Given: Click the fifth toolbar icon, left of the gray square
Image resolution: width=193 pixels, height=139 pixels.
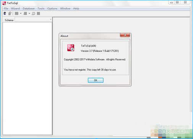Looking at the screenshot, I should pyautogui.click(x=34, y=13).
